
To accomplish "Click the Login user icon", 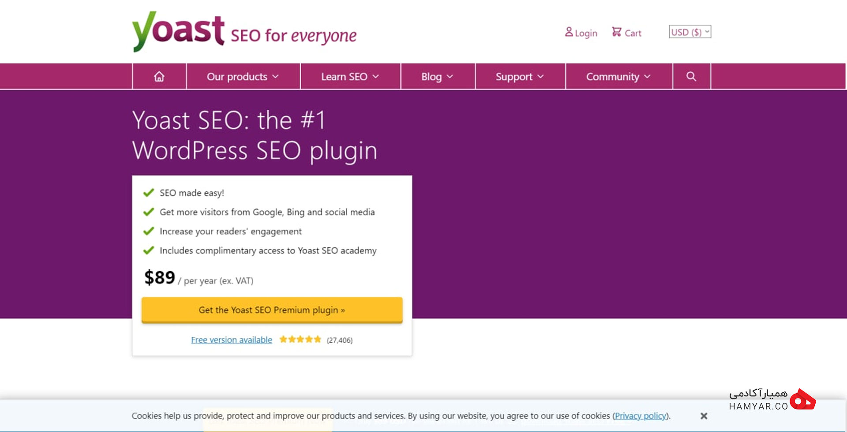I will pyautogui.click(x=569, y=32).
